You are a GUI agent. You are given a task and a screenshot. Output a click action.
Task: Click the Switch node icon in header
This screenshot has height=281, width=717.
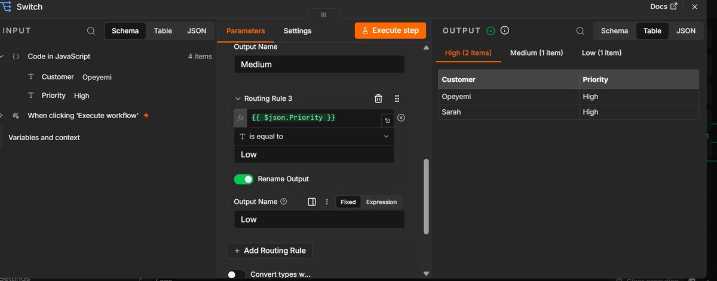6,7
